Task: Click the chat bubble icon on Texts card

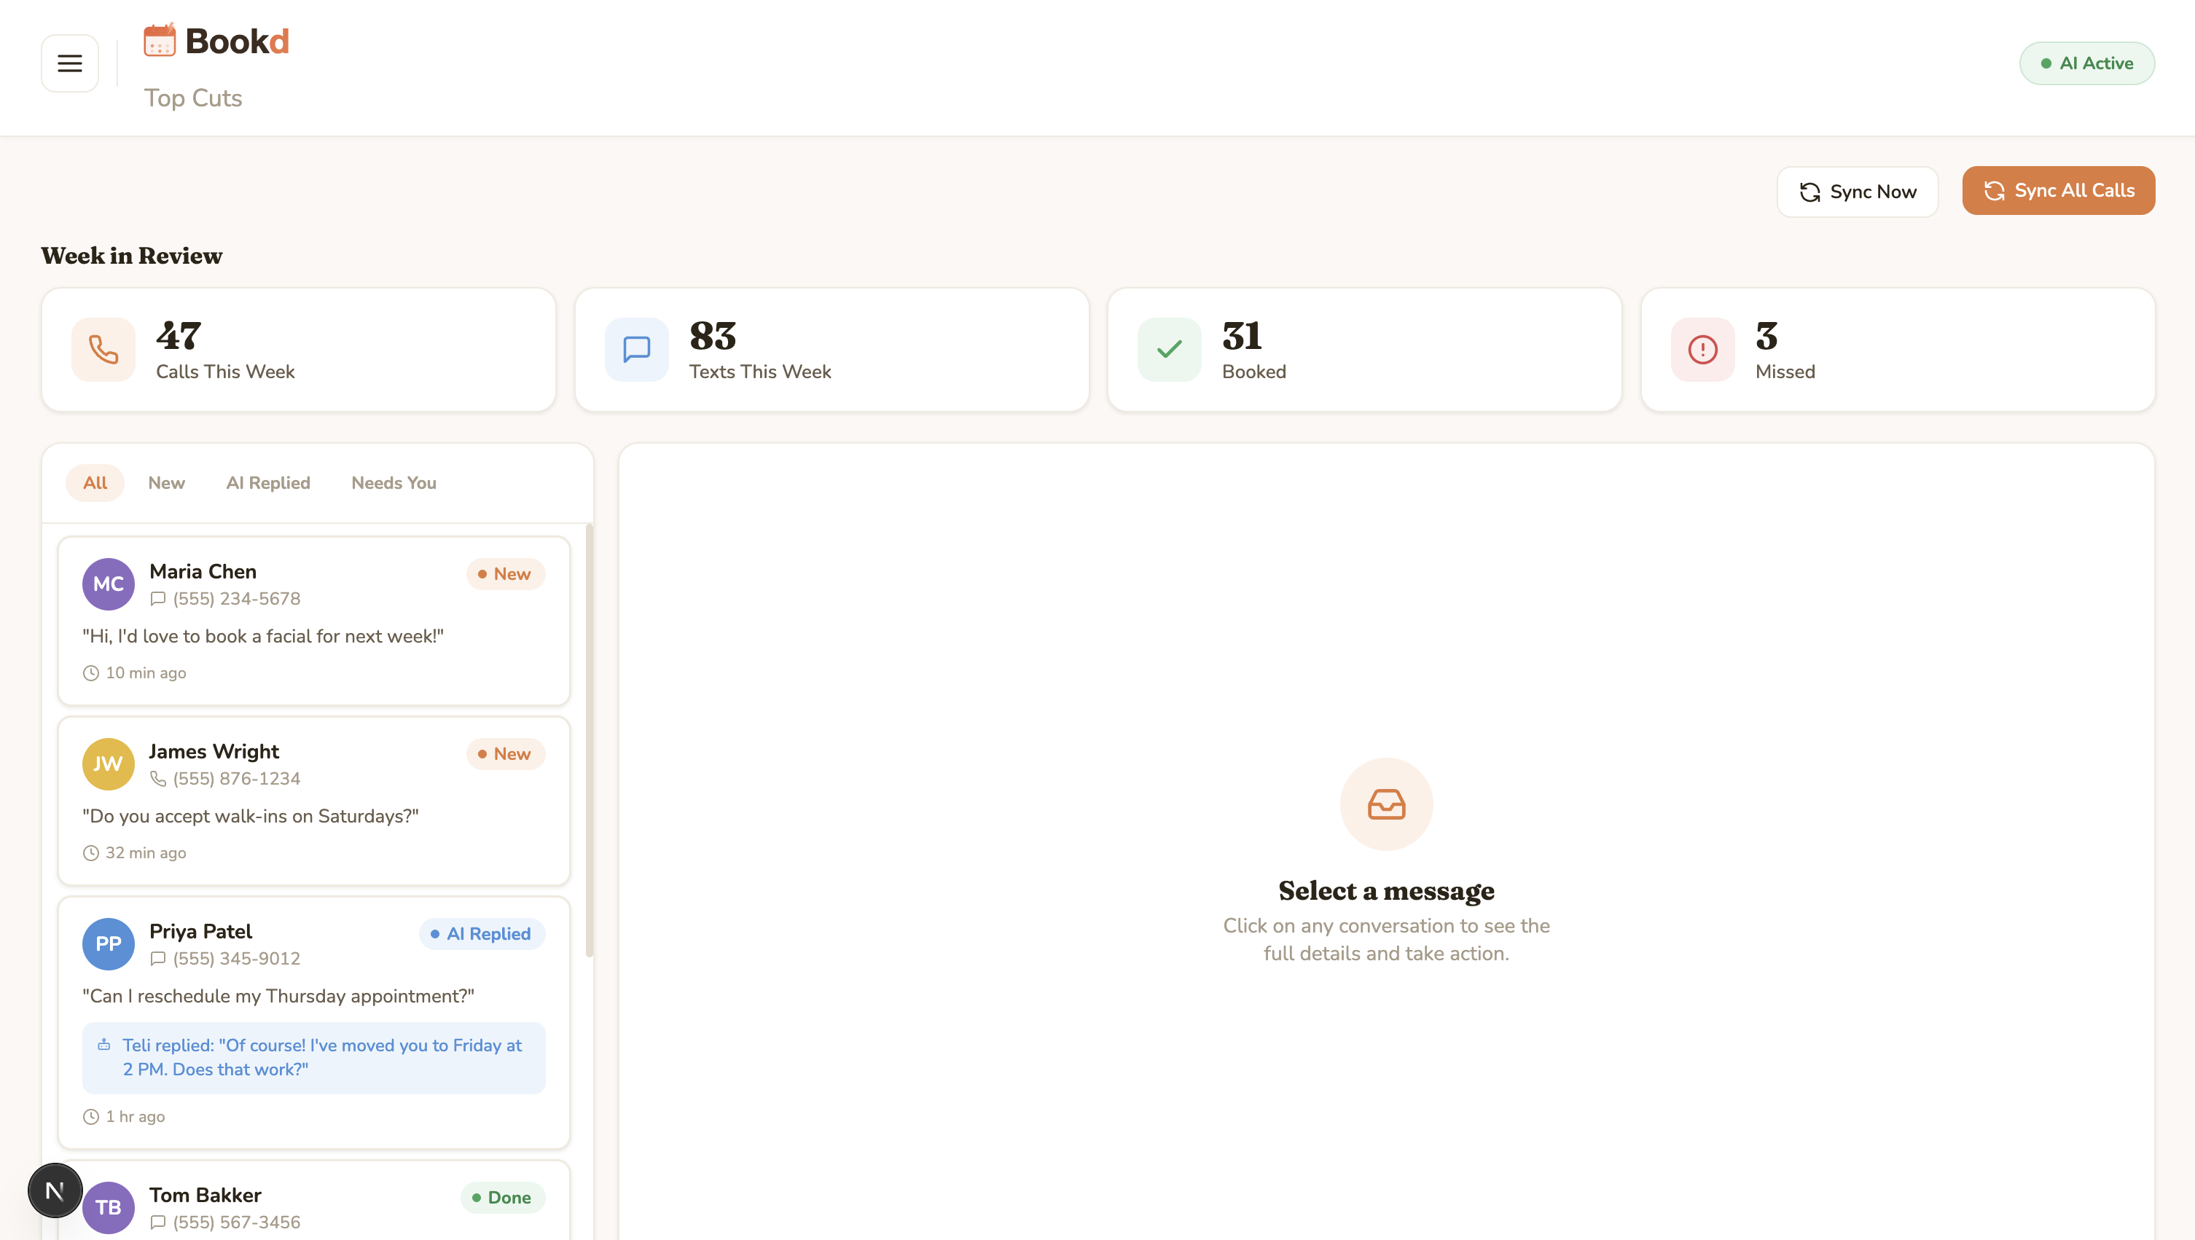Action: [636, 349]
